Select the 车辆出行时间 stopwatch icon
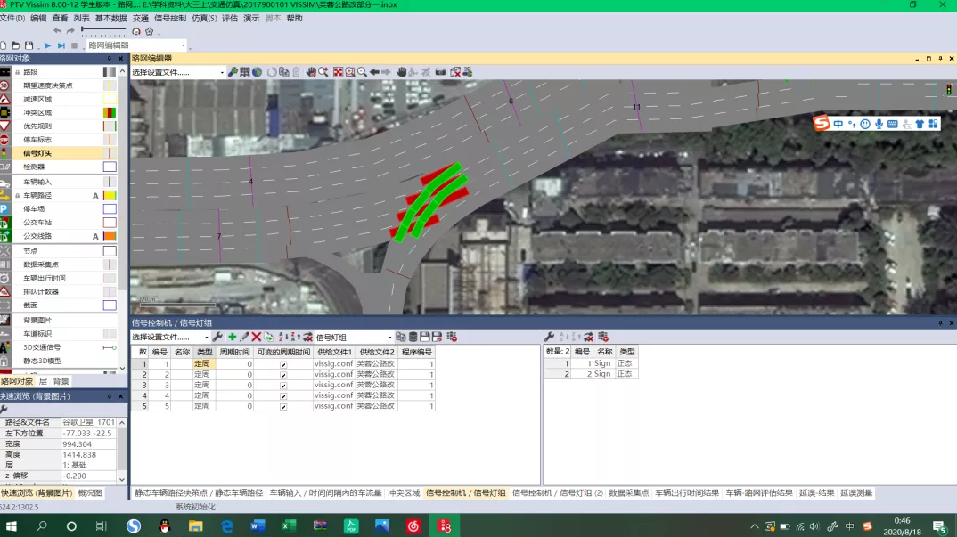Screen dimensions: 957x537 click(x=4, y=278)
